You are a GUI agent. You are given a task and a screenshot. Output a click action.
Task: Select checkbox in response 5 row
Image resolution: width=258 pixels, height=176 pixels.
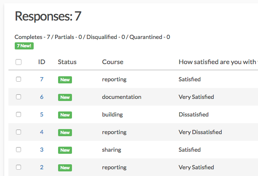[x=19, y=114]
